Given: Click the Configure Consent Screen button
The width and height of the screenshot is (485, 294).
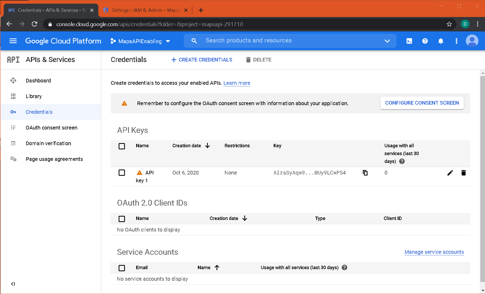Looking at the screenshot, I should tap(422, 103).
